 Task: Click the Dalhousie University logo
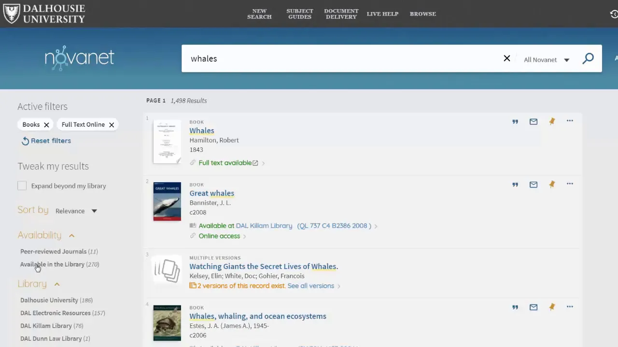point(44,13)
